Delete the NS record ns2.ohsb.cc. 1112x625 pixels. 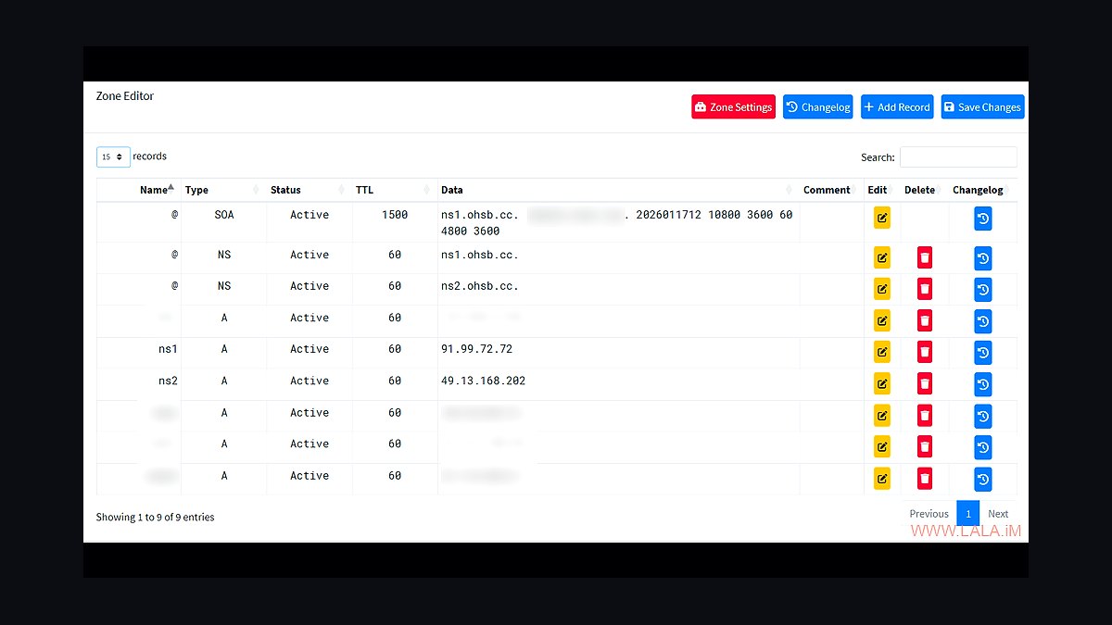click(x=924, y=290)
